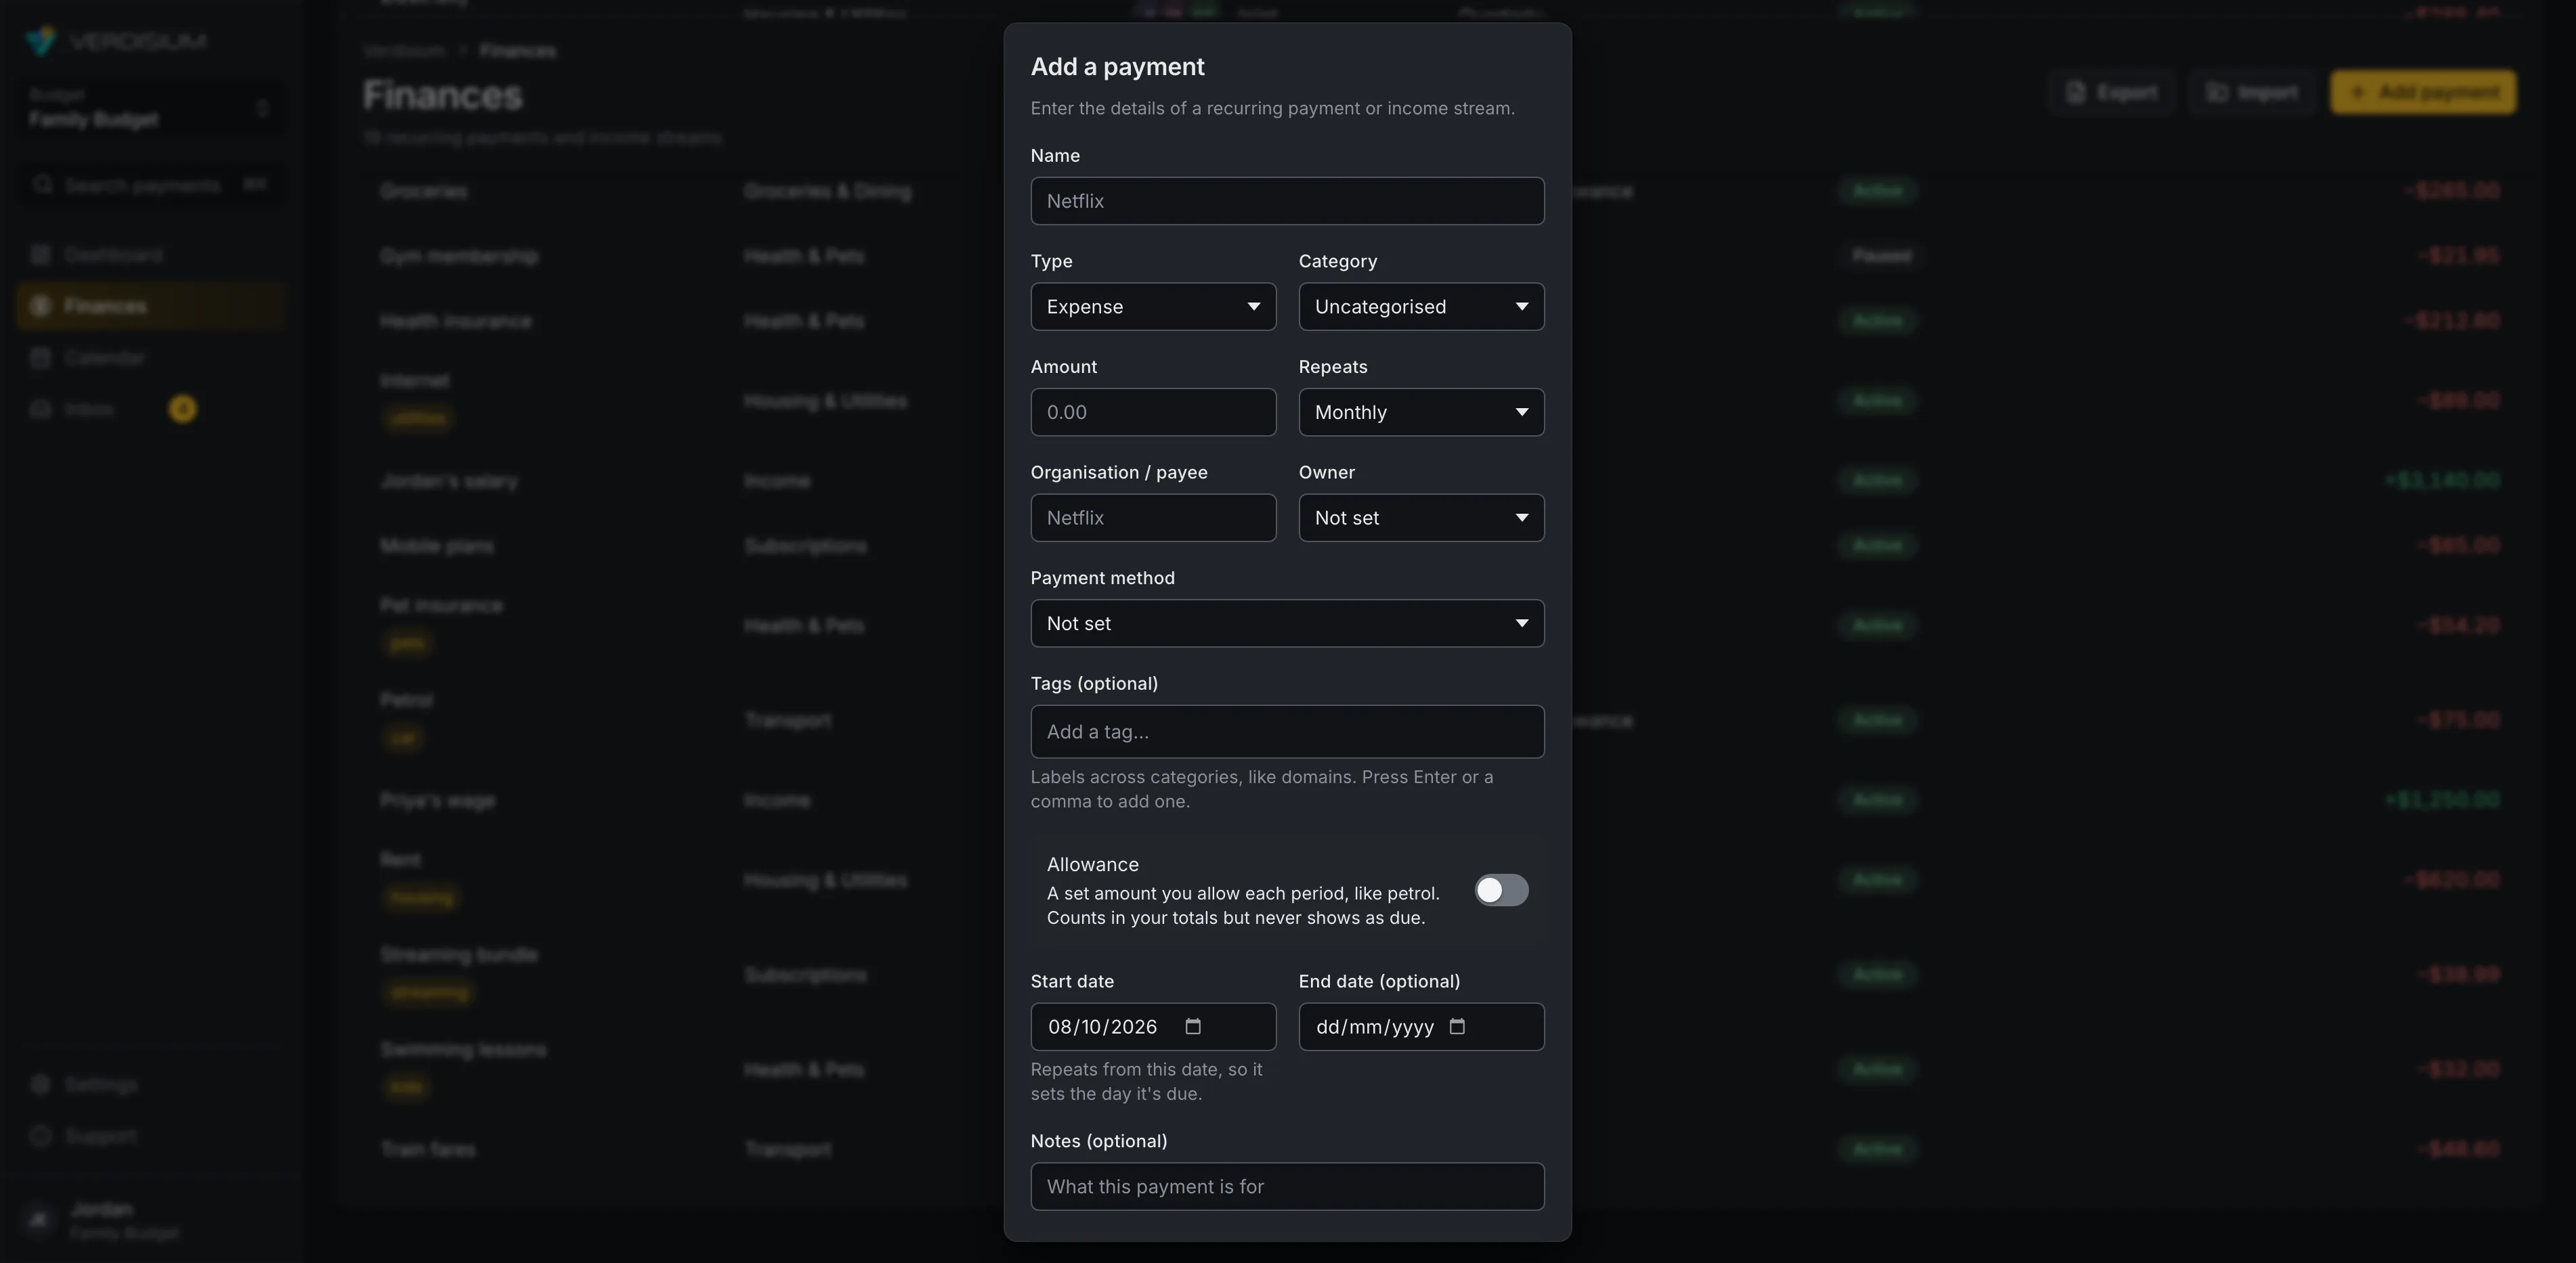Image resolution: width=2576 pixels, height=1263 pixels.
Task: Click the Jordan user profile at bottom
Action: tap(151, 1220)
